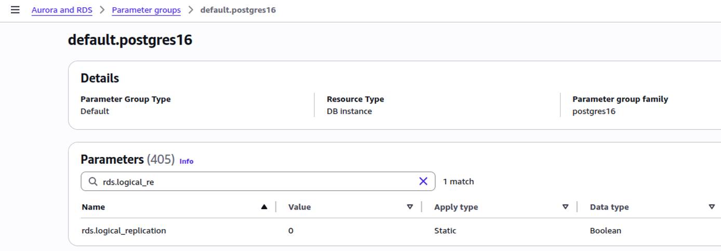Click the Apply type column header
Image resolution: width=721 pixels, height=251 pixels.
pyautogui.click(x=456, y=207)
